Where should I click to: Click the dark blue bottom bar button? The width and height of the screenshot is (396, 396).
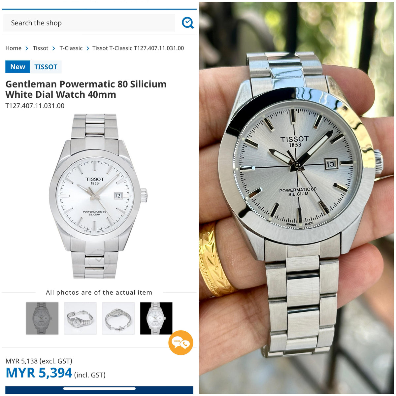(x=99, y=390)
